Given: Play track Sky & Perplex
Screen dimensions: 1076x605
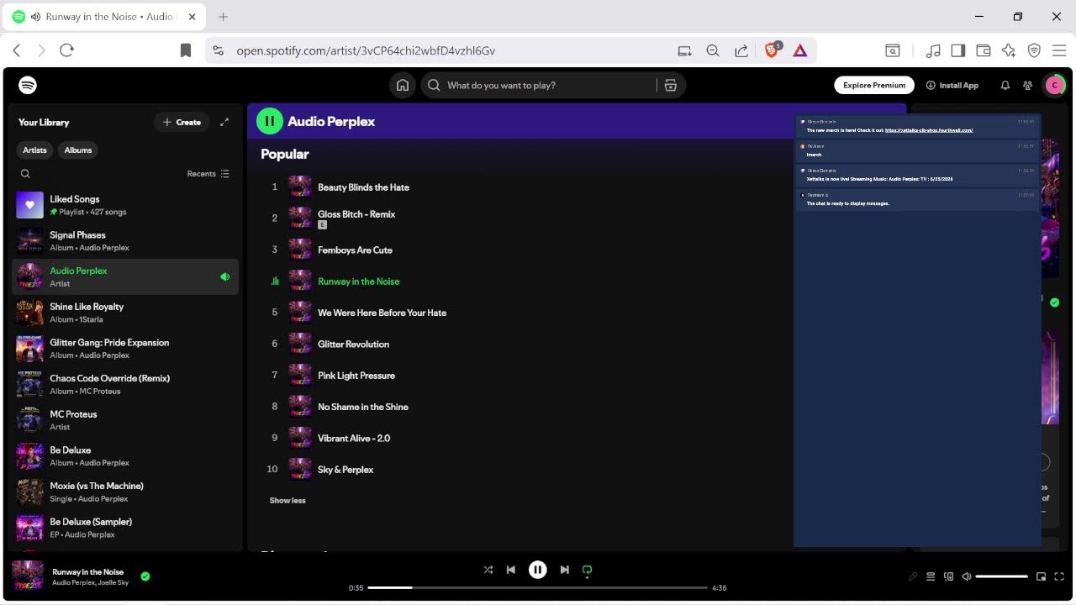Looking at the screenshot, I should click(345, 469).
